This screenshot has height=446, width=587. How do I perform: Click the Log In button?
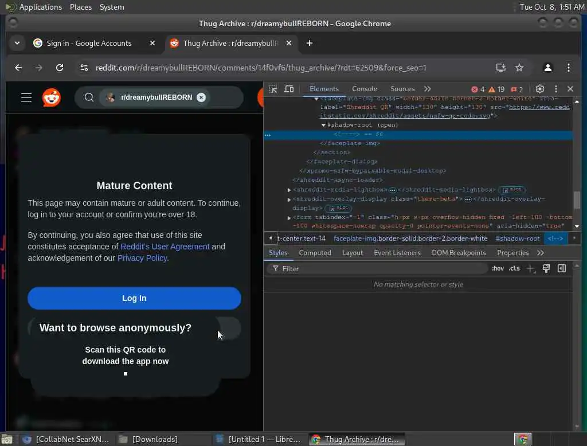134,299
